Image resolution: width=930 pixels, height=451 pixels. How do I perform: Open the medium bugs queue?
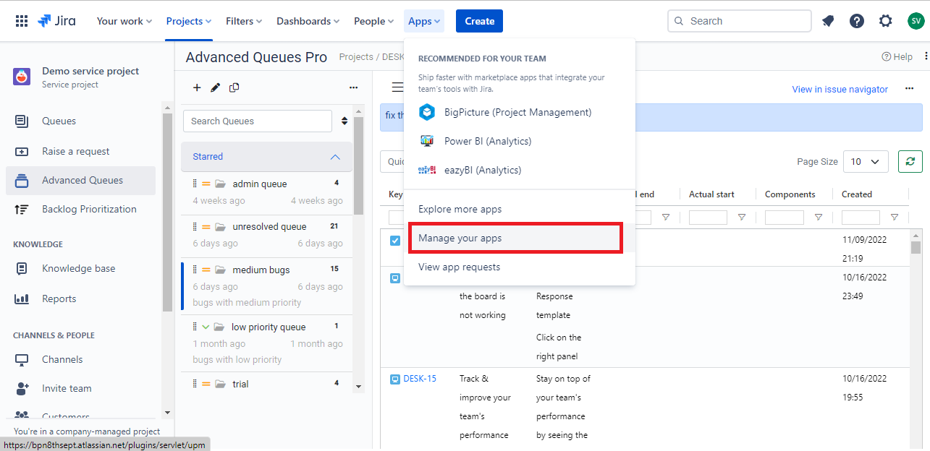261,270
